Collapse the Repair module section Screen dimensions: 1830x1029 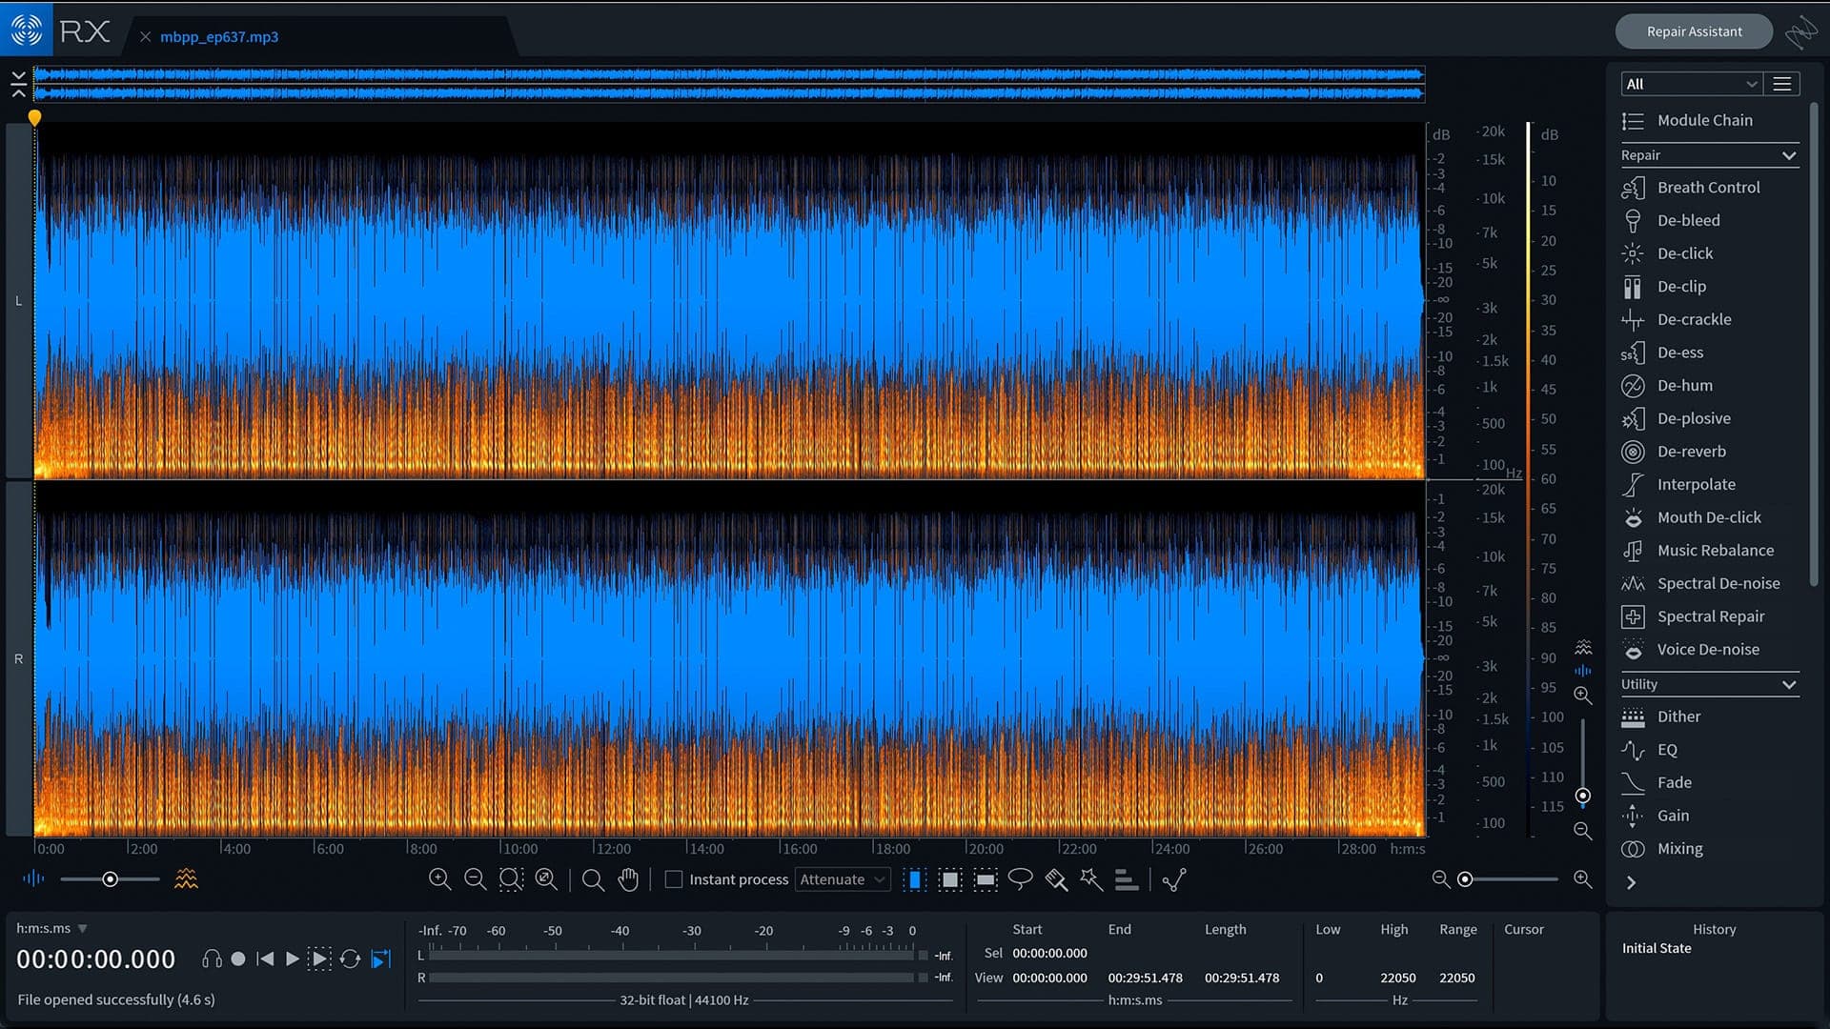[x=1788, y=155]
